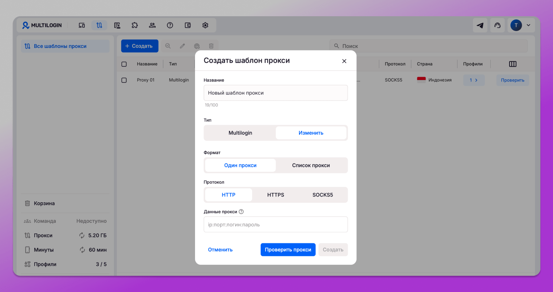Open Все шаблоны прокси in the sidebar

tap(65, 46)
